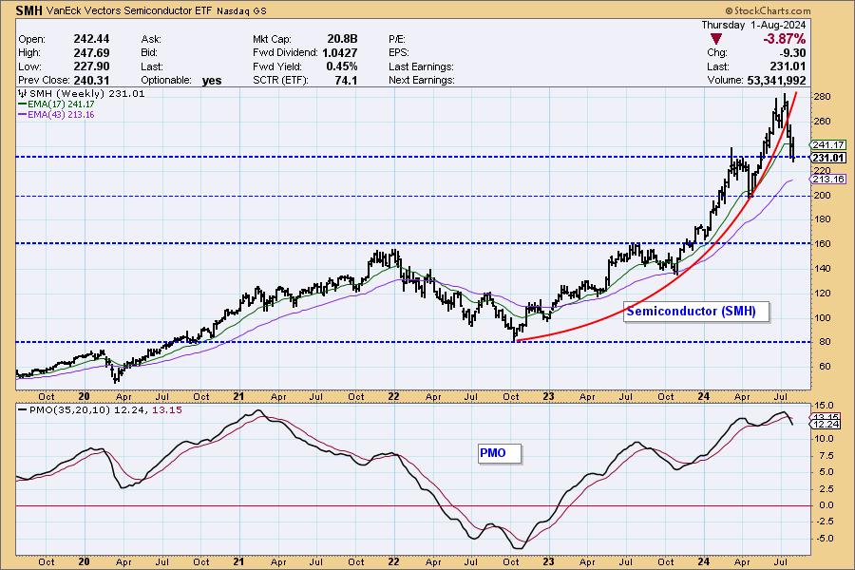Viewport: 855px width, 570px height.
Task: Click the 22 year label on price chart axis
Action: point(393,396)
